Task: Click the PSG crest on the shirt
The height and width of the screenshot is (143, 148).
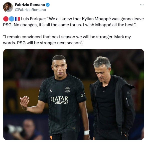Action: coord(67,90)
